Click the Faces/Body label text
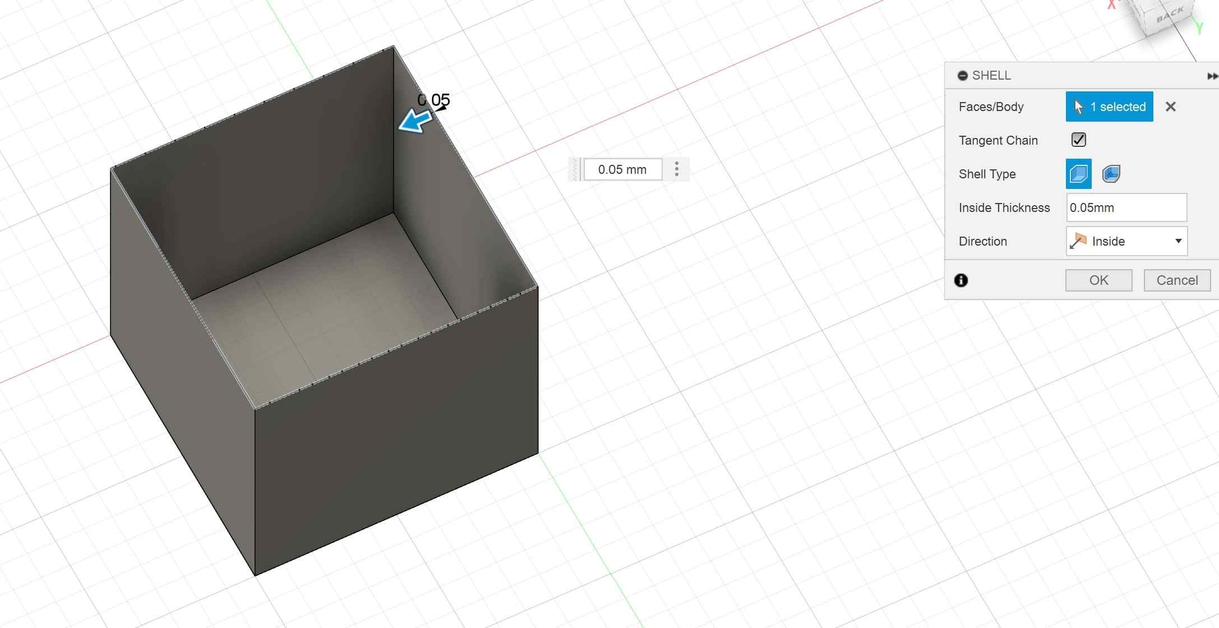The image size is (1219, 628). (x=991, y=107)
